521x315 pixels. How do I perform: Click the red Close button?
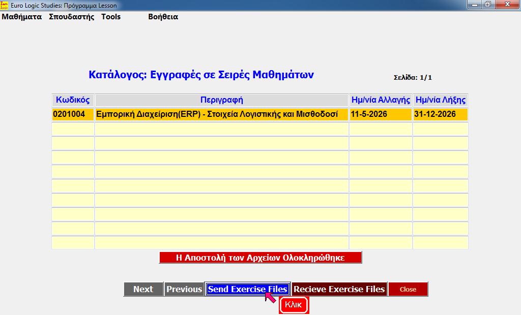coord(408,289)
